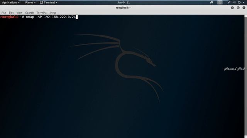
Task: Open the Places menu
Action: [x=30, y=2]
